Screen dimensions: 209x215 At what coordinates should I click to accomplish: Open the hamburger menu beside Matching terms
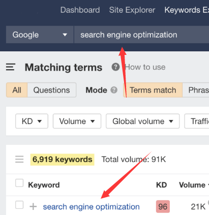(x=11, y=67)
